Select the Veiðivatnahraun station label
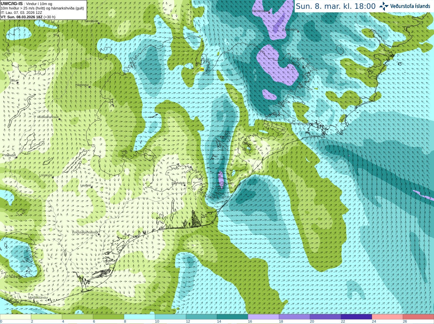Screen dimensions: 434x324 [48, 117]
